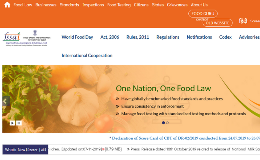
Task: Expand the Standards menu
Action: tap(69, 5)
